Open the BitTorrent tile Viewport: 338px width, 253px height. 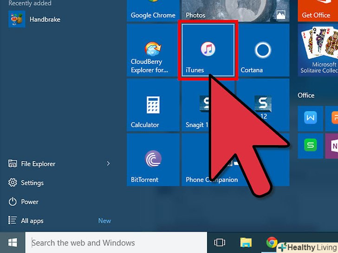[x=153, y=159]
